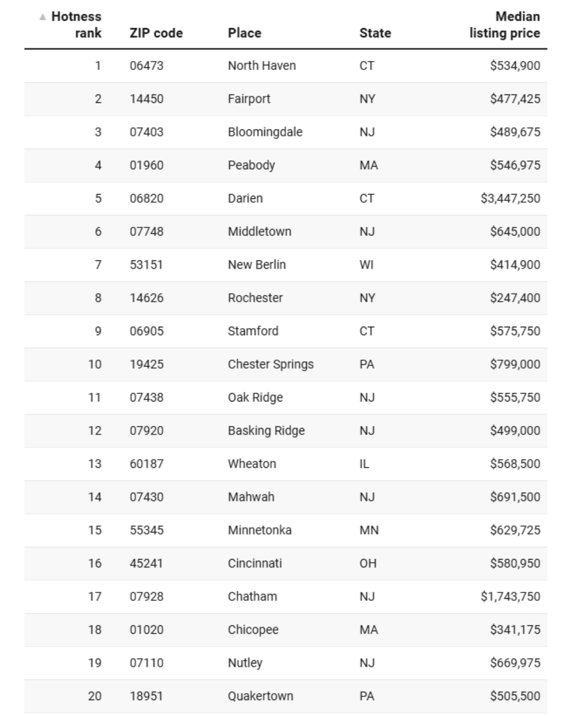Select the Rochester place cell
Screen dimensions: 572x716
pos(255,298)
